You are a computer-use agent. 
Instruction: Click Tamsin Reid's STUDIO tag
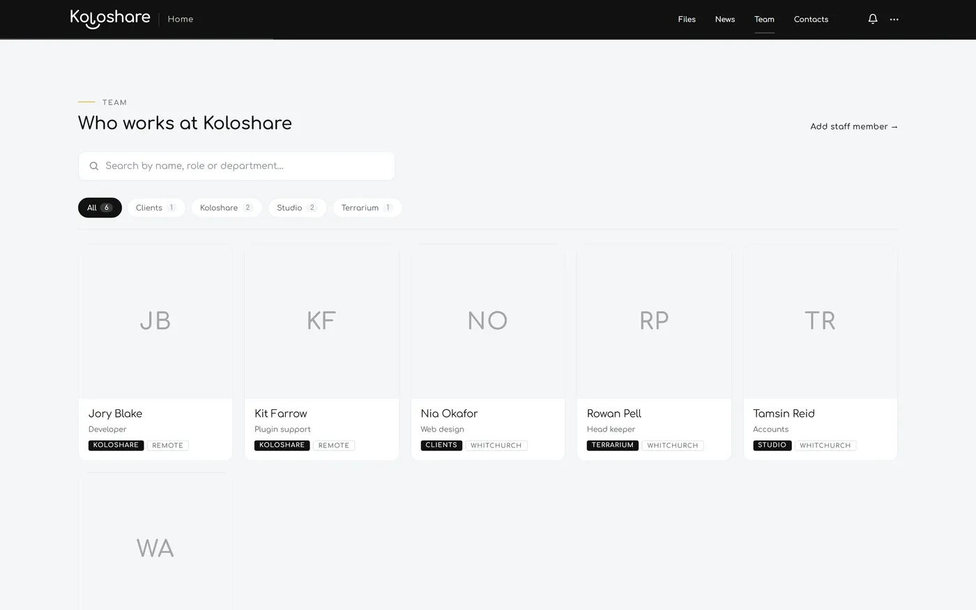click(x=772, y=445)
